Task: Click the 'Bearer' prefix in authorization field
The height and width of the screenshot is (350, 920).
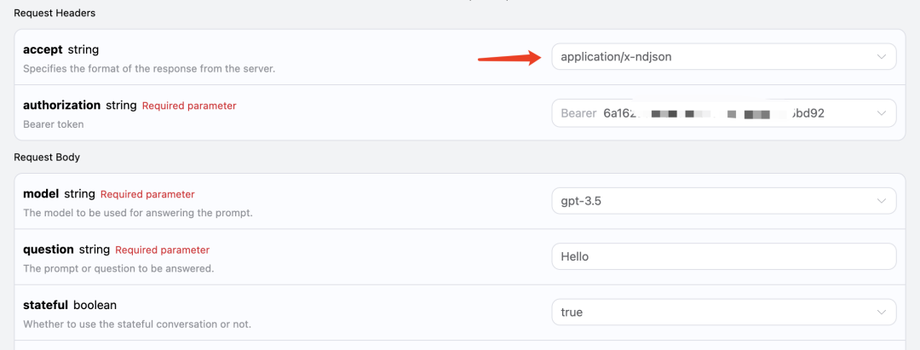Action: pyautogui.click(x=578, y=113)
